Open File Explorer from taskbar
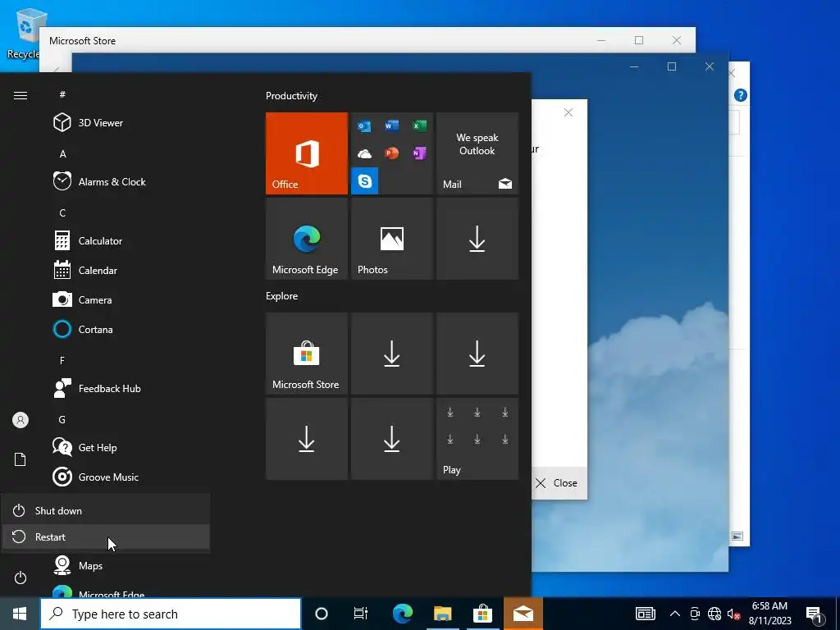 click(x=442, y=614)
